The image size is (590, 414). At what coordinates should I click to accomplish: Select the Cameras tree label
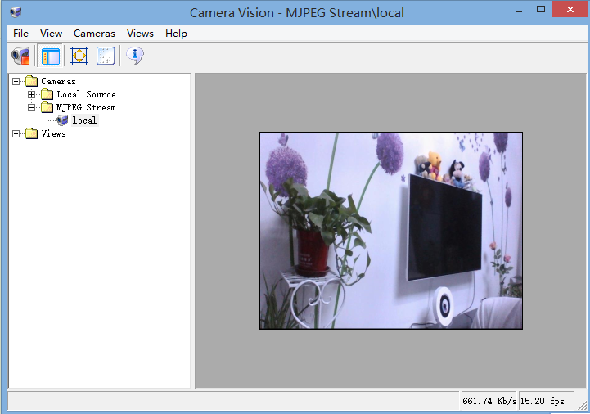click(58, 81)
